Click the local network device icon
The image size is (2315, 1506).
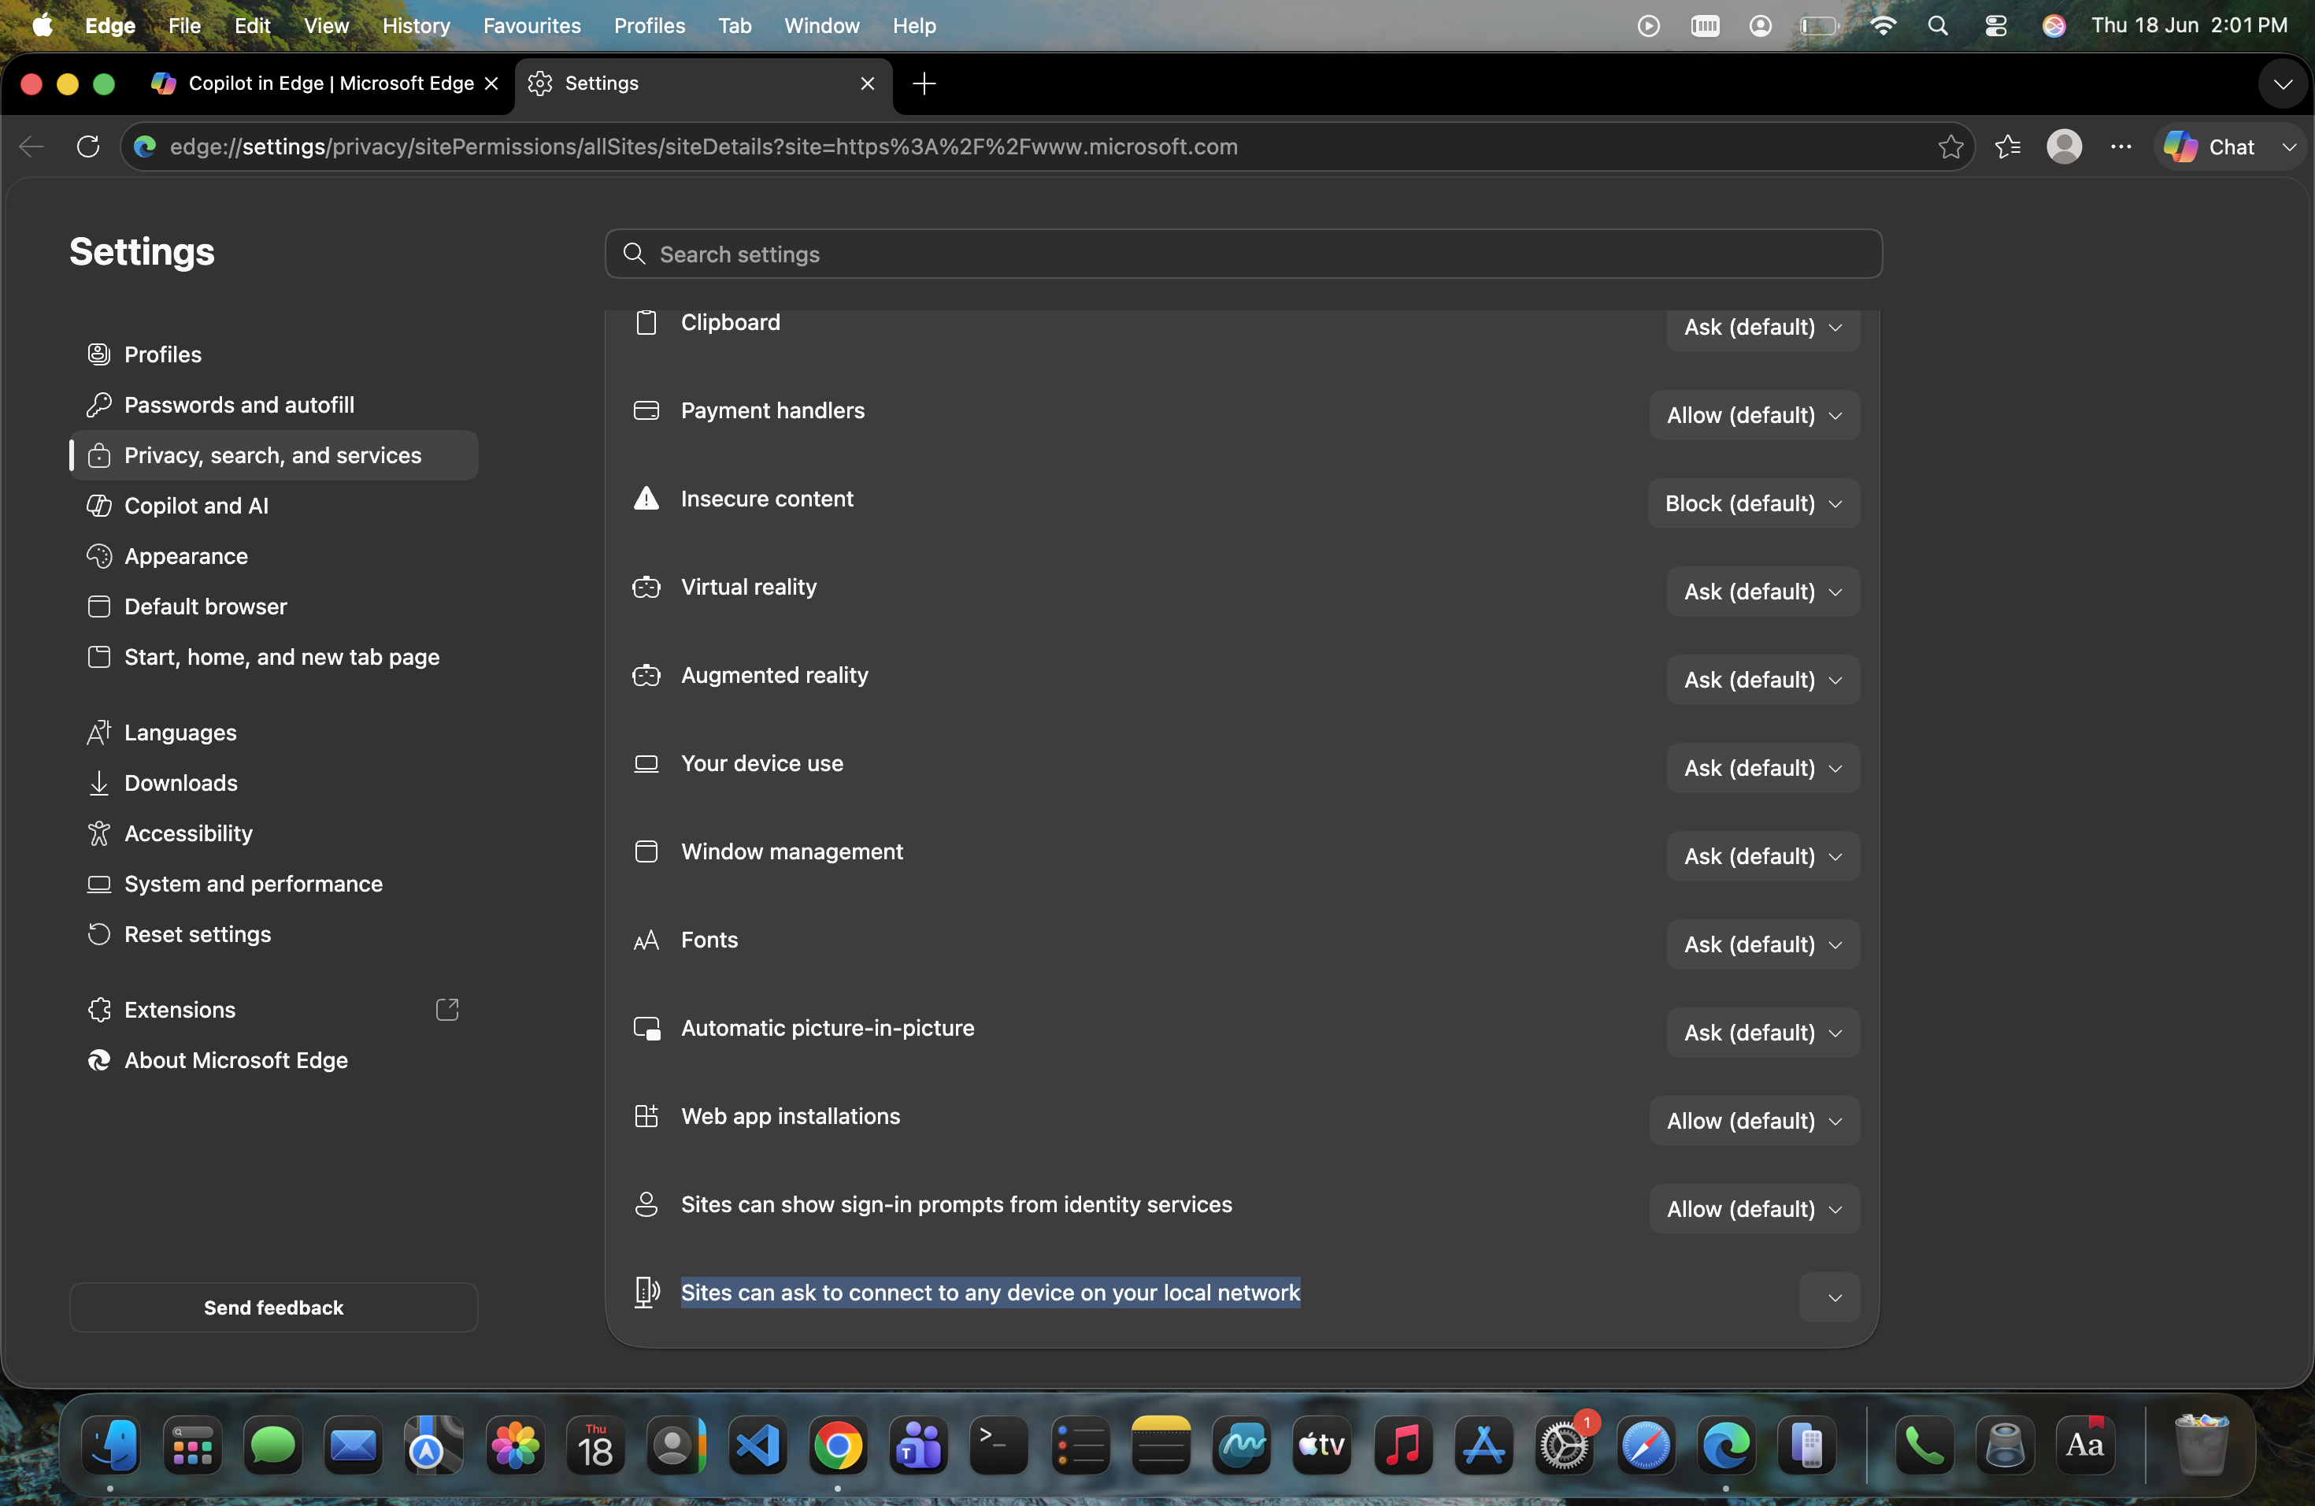[x=646, y=1293]
